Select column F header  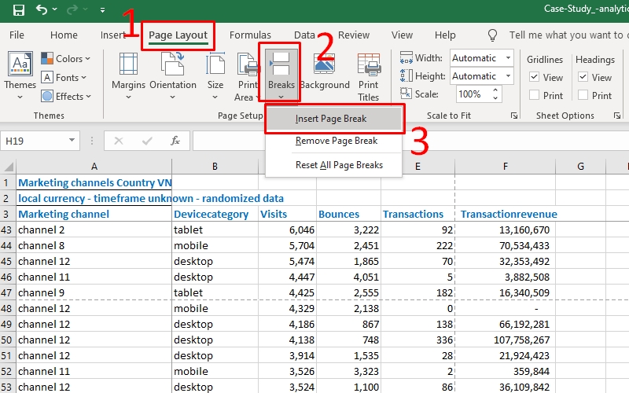click(x=505, y=167)
